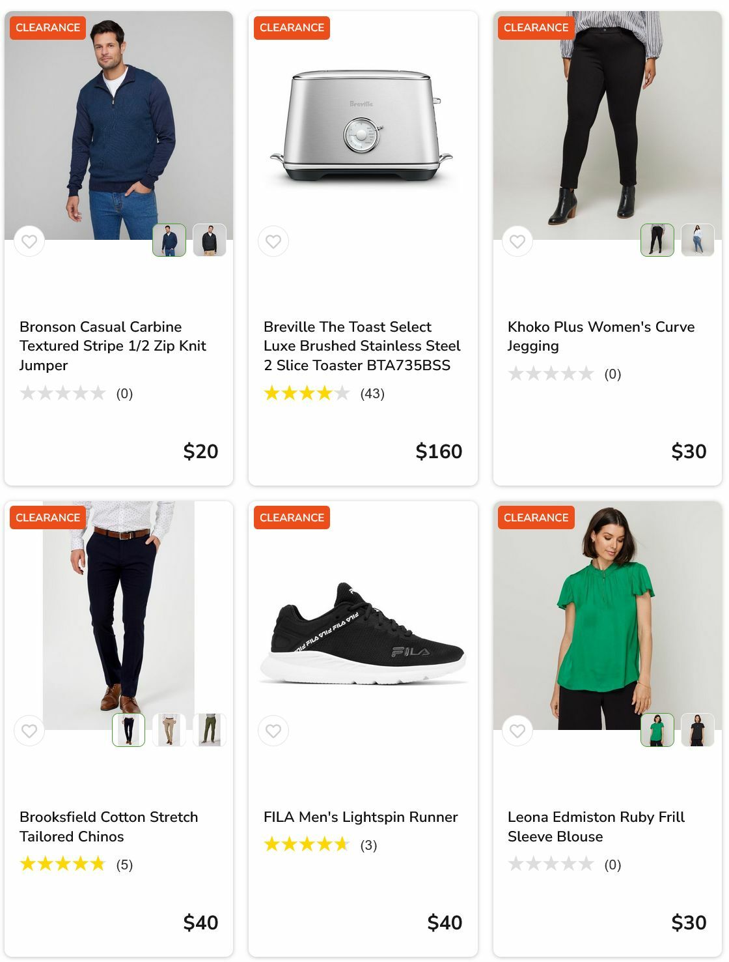
Task: Choose black Leona Edmiston blouse variant
Action: click(698, 730)
